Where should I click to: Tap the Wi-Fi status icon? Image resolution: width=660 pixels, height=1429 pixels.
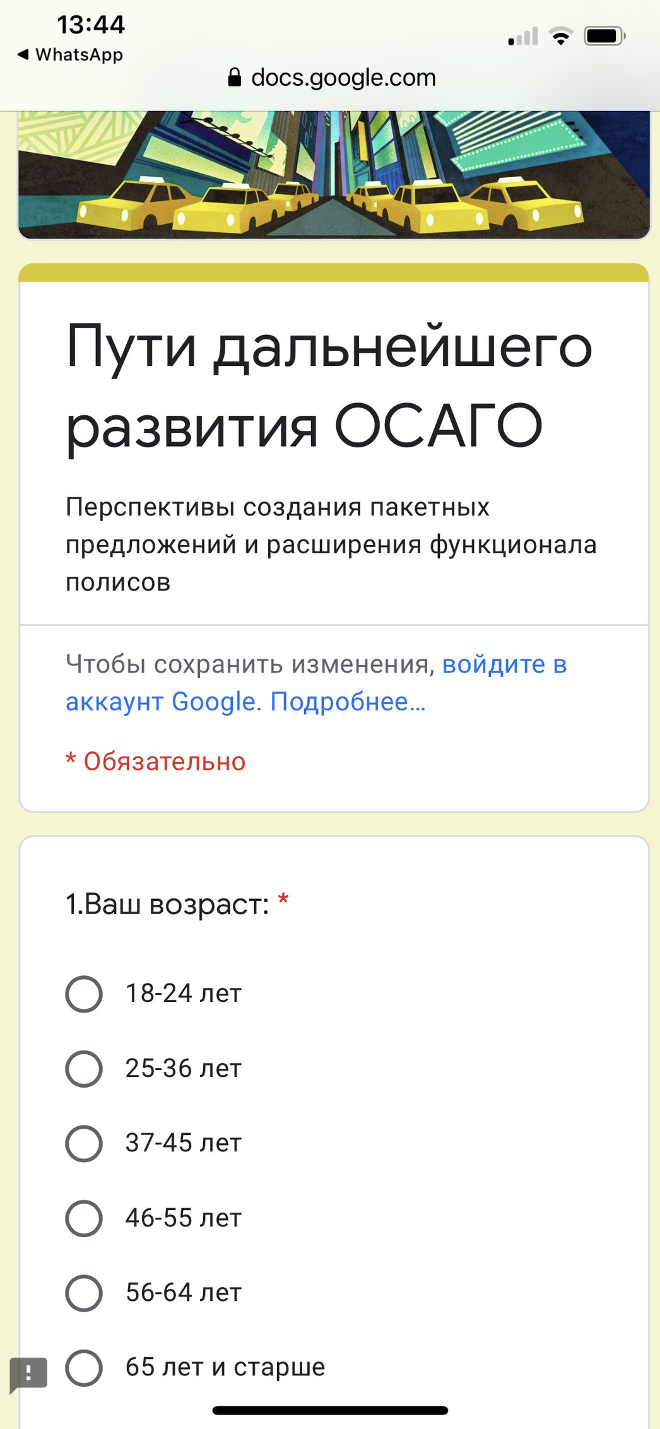(560, 37)
